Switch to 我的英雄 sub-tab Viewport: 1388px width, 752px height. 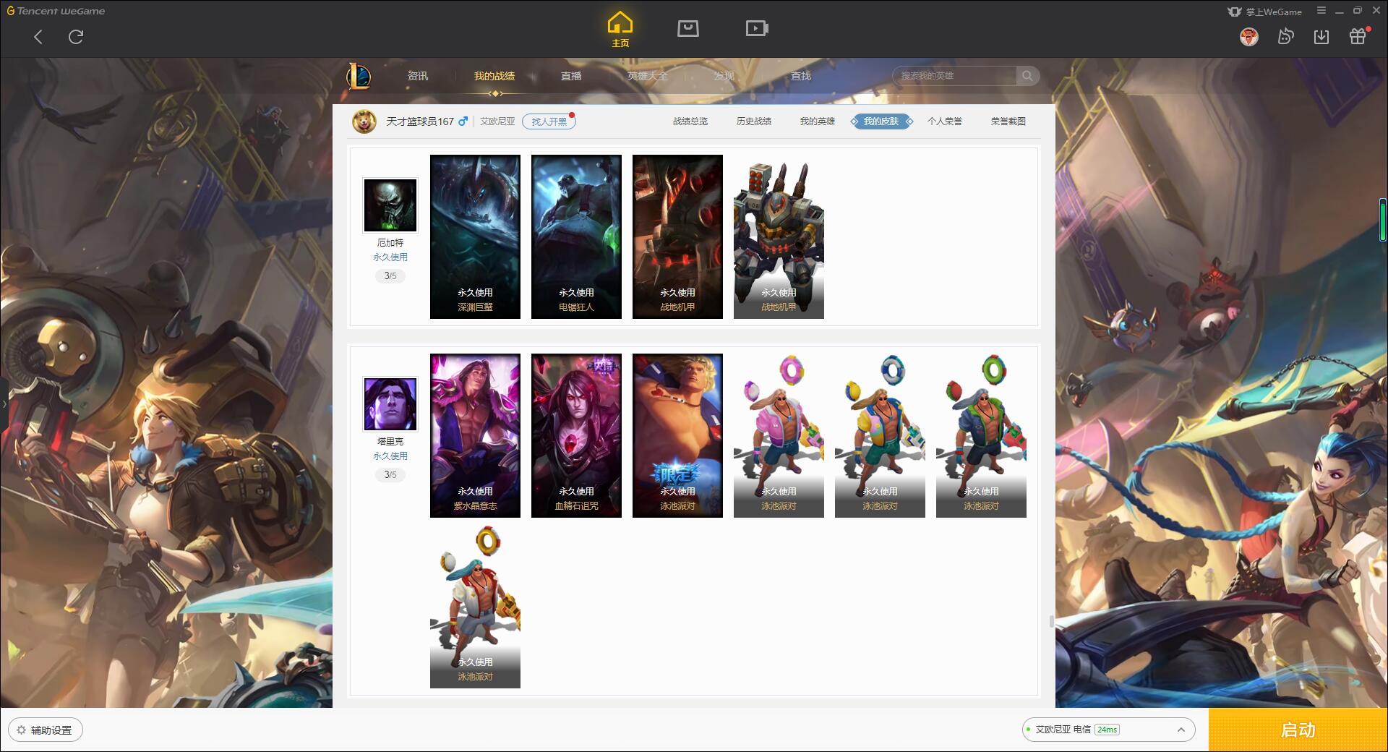click(x=818, y=121)
